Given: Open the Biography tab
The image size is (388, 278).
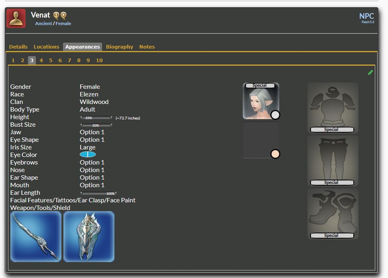Looking at the screenshot, I should (120, 47).
